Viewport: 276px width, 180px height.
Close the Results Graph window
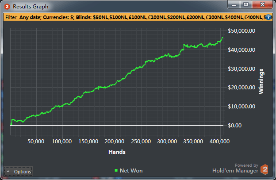262,5
